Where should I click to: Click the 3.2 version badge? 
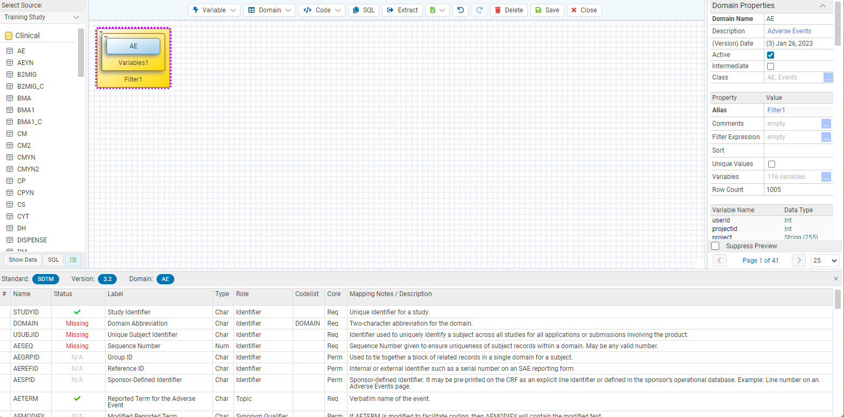click(108, 279)
